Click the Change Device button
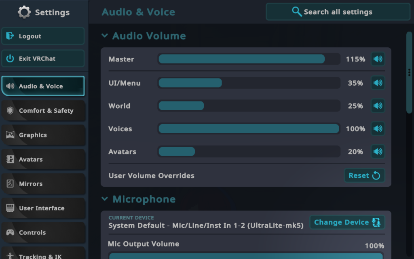Screen dimensions: 414x259 click(x=347, y=222)
